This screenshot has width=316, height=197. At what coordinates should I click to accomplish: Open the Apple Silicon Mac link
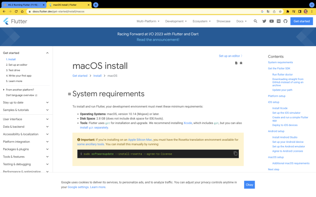140,139
